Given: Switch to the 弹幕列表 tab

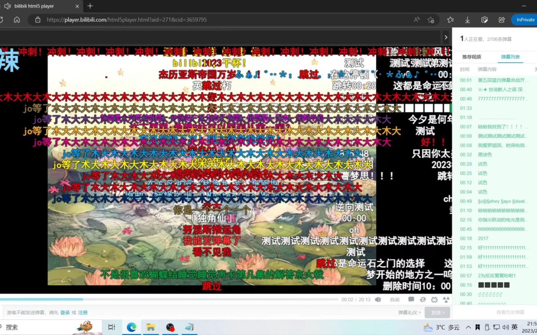Looking at the screenshot, I should 510,57.
